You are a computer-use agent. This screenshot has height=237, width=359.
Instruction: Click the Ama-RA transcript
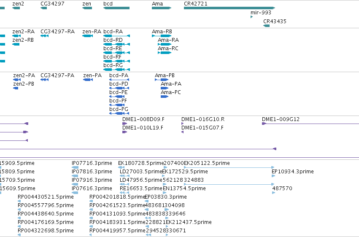[x=165, y=44]
